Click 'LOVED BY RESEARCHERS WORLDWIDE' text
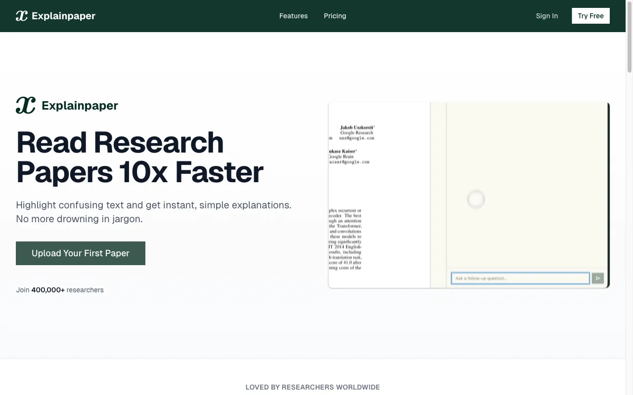This screenshot has height=395, width=633. (x=313, y=387)
